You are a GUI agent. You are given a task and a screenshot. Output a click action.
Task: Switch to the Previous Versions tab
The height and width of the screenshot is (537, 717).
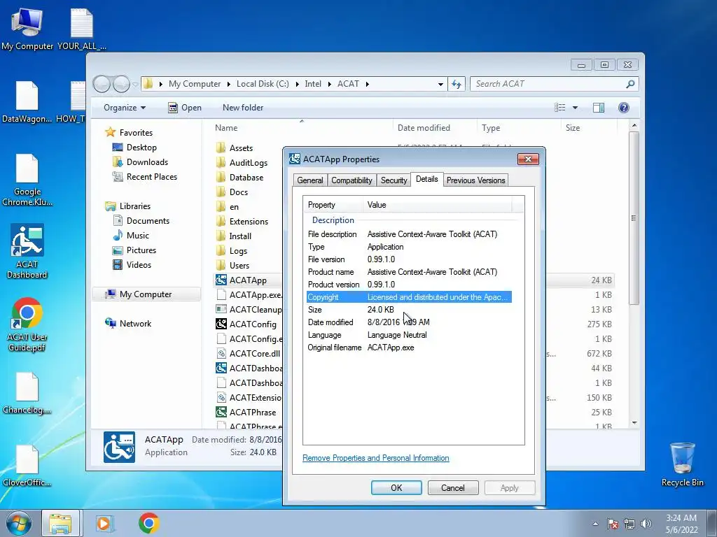pyautogui.click(x=475, y=180)
